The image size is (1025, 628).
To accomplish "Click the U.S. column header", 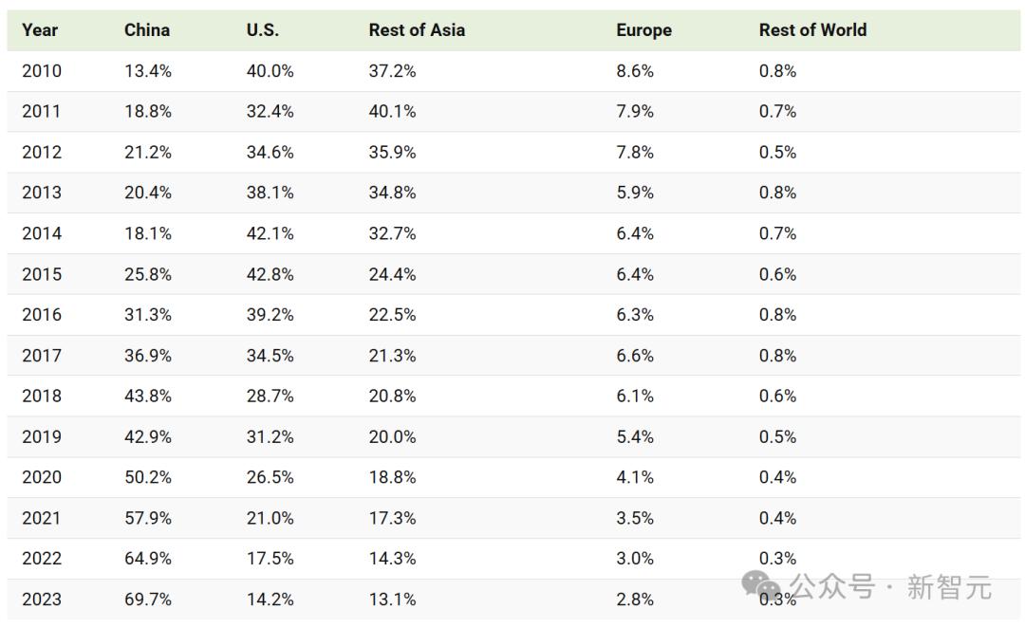I will coord(263,30).
